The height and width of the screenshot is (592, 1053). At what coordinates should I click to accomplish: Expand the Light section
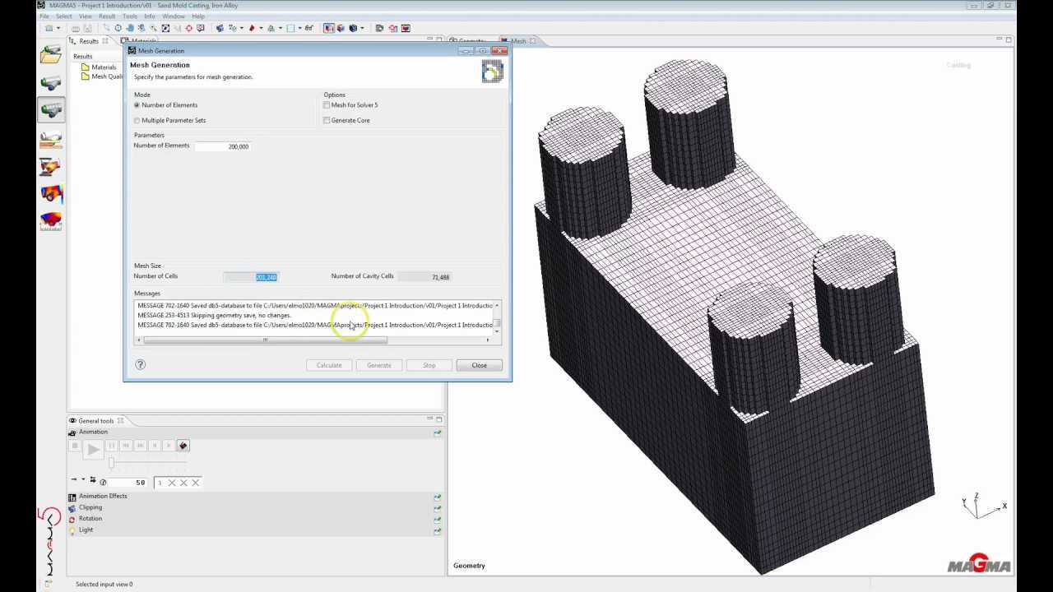255,530
